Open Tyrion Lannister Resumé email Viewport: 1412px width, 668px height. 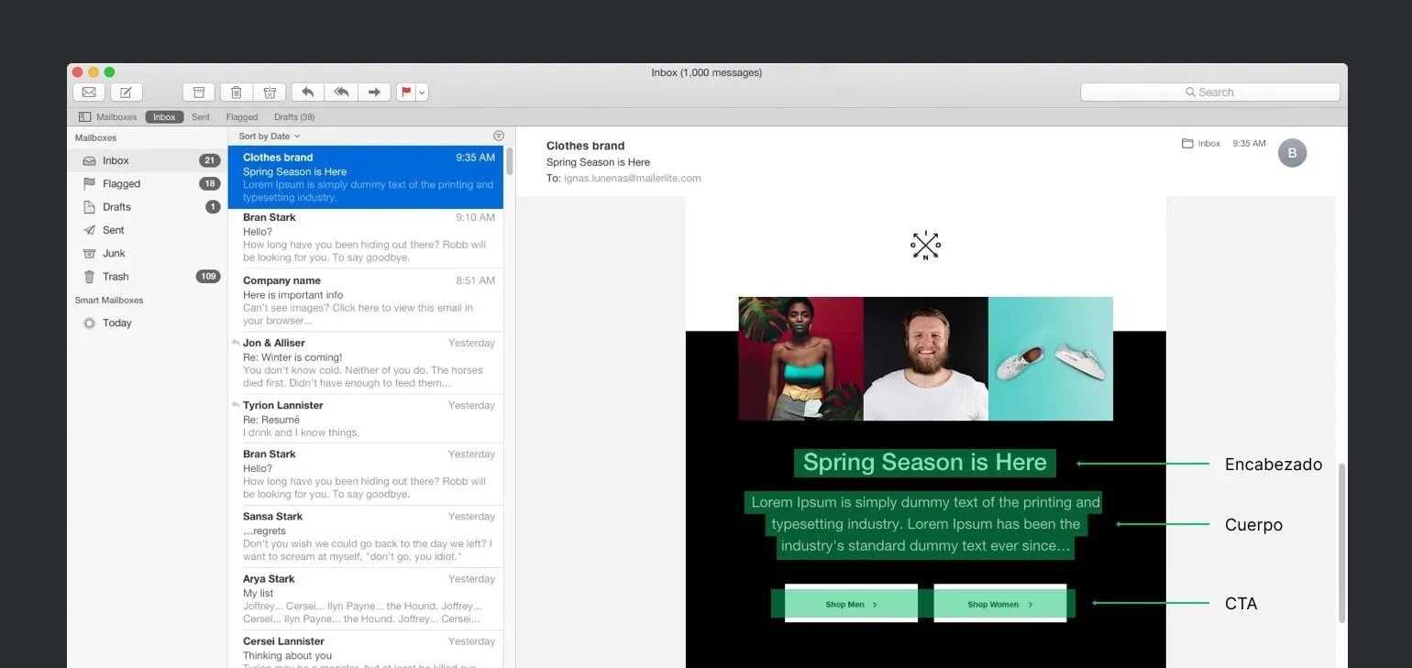[366, 419]
